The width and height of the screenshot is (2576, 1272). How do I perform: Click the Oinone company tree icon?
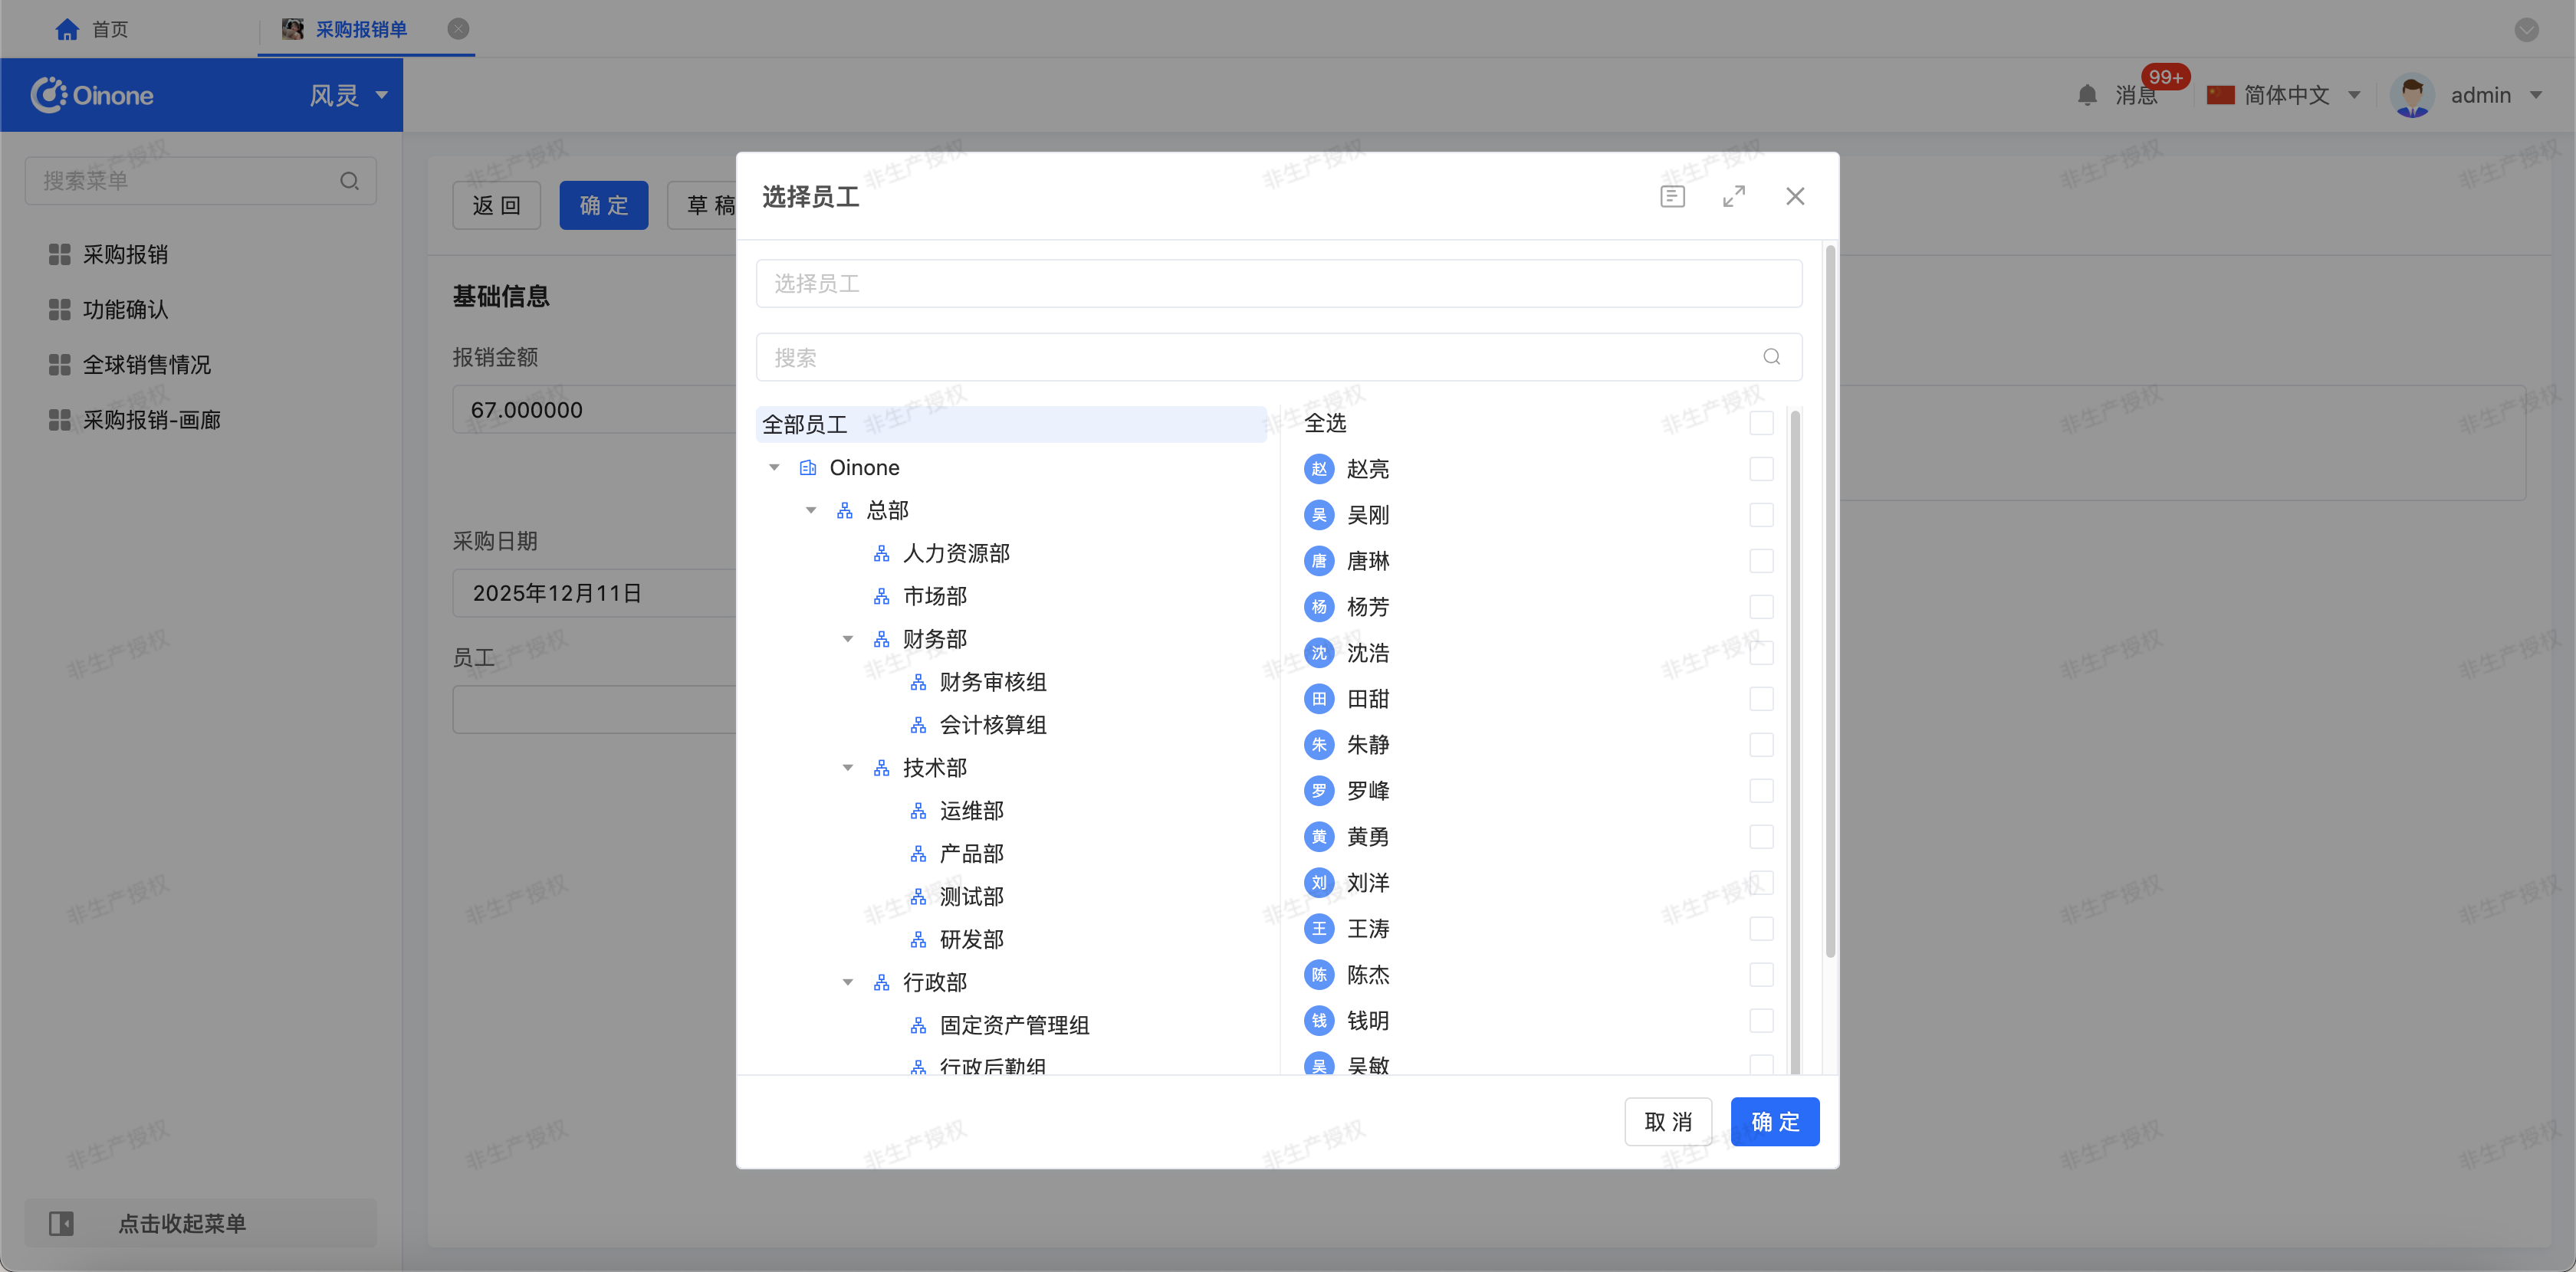pos(808,467)
